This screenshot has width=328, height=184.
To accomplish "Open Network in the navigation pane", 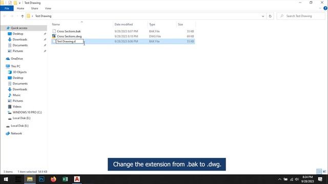I will [16, 133].
